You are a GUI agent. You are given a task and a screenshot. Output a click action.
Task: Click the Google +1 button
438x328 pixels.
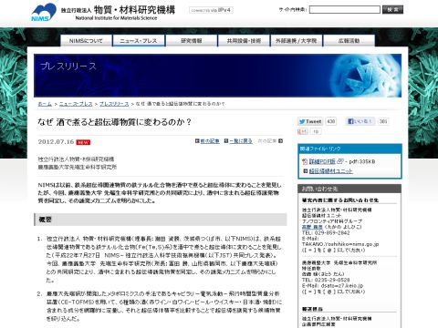tap(303, 131)
